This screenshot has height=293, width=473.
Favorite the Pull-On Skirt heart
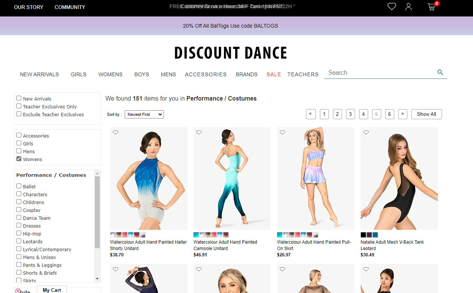pyautogui.click(x=283, y=132)
